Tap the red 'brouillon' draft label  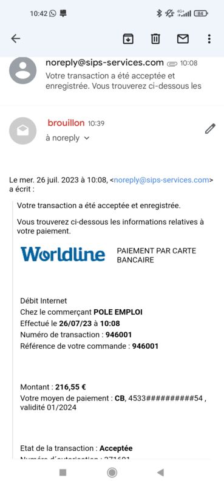pos(66,123)
